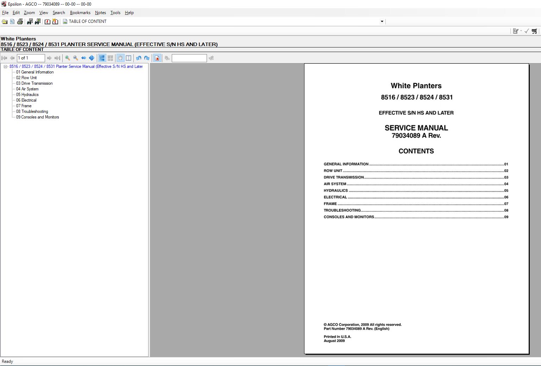Open the TABLE OF CONTENT dropdown arrow
541x366 pixels.
point(382,21)
